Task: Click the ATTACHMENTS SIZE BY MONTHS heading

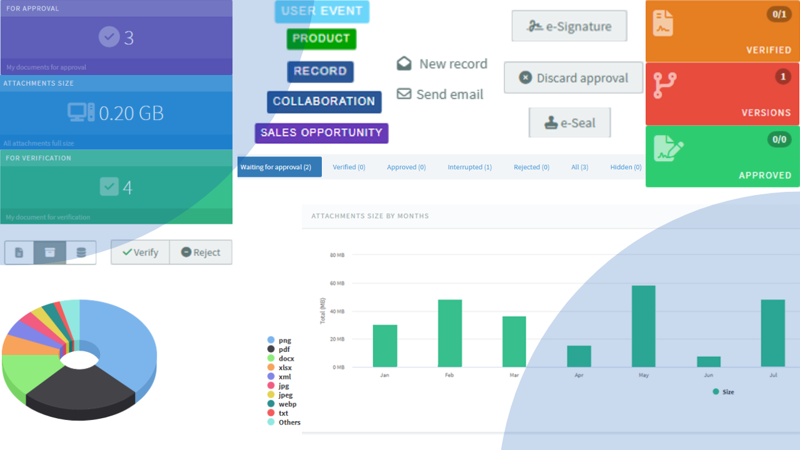Action: [x=370, y=216]
